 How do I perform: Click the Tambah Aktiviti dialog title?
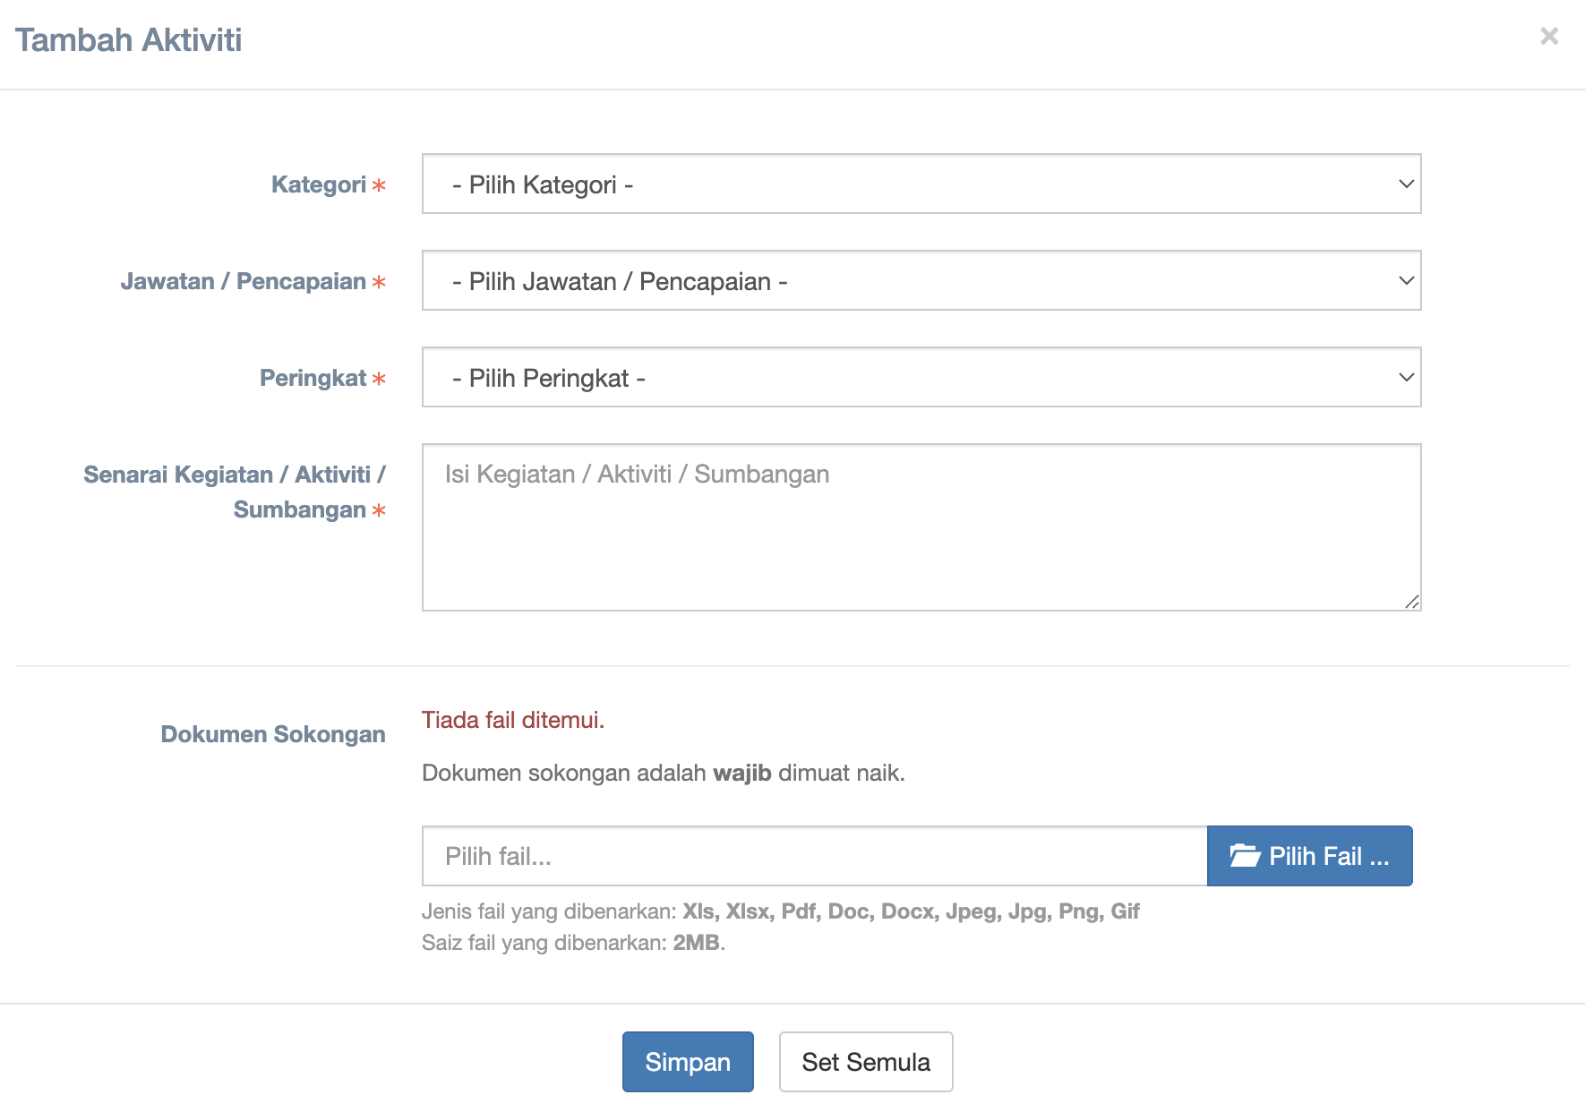pos(129,40)
